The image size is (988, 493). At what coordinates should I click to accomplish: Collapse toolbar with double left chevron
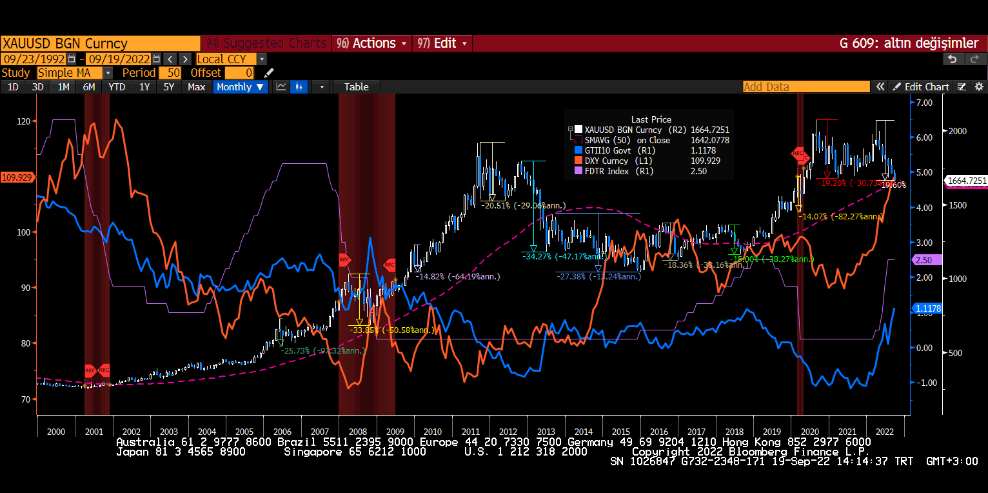880,86
